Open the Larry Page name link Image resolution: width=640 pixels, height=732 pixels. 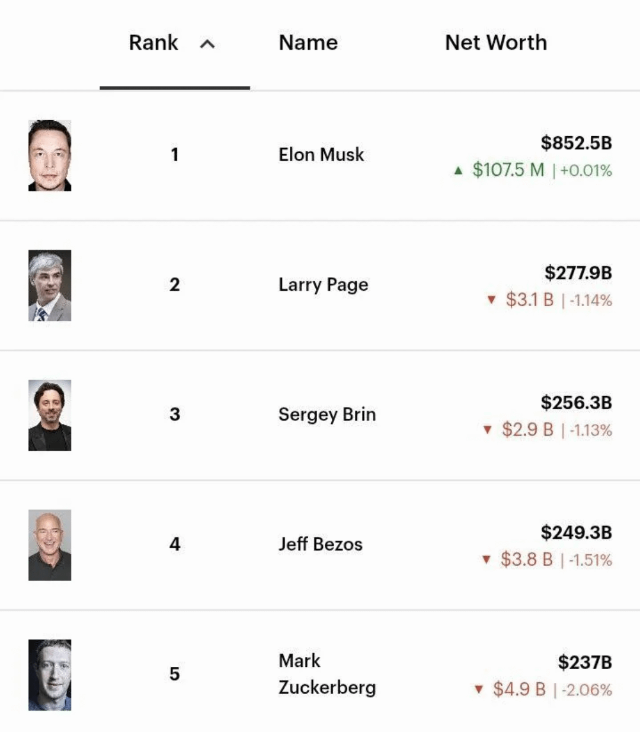coord(323,285)
